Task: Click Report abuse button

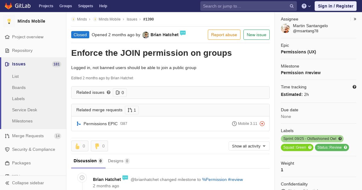Action: [x=224, y=35]
